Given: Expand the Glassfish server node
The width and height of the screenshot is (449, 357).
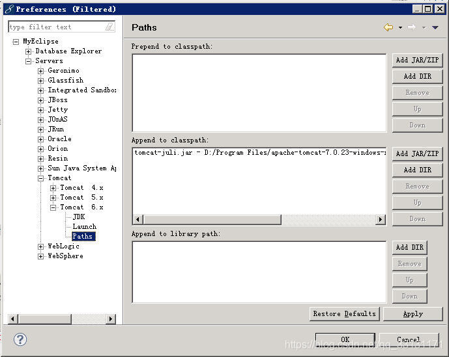Looking at the screenshot, I should point(40,81).
